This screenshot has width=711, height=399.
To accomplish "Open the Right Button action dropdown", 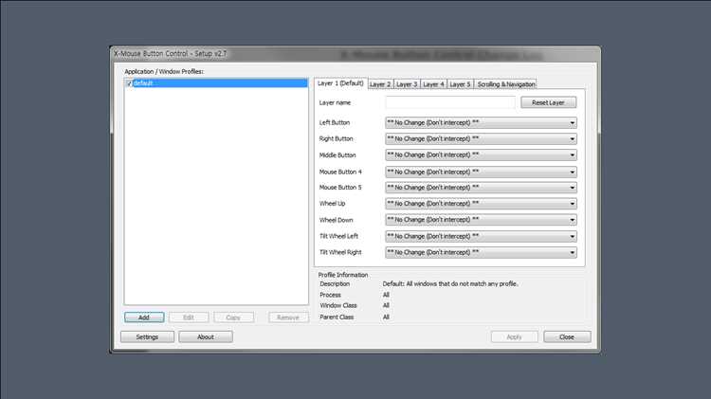I will (x=481, y=138).
